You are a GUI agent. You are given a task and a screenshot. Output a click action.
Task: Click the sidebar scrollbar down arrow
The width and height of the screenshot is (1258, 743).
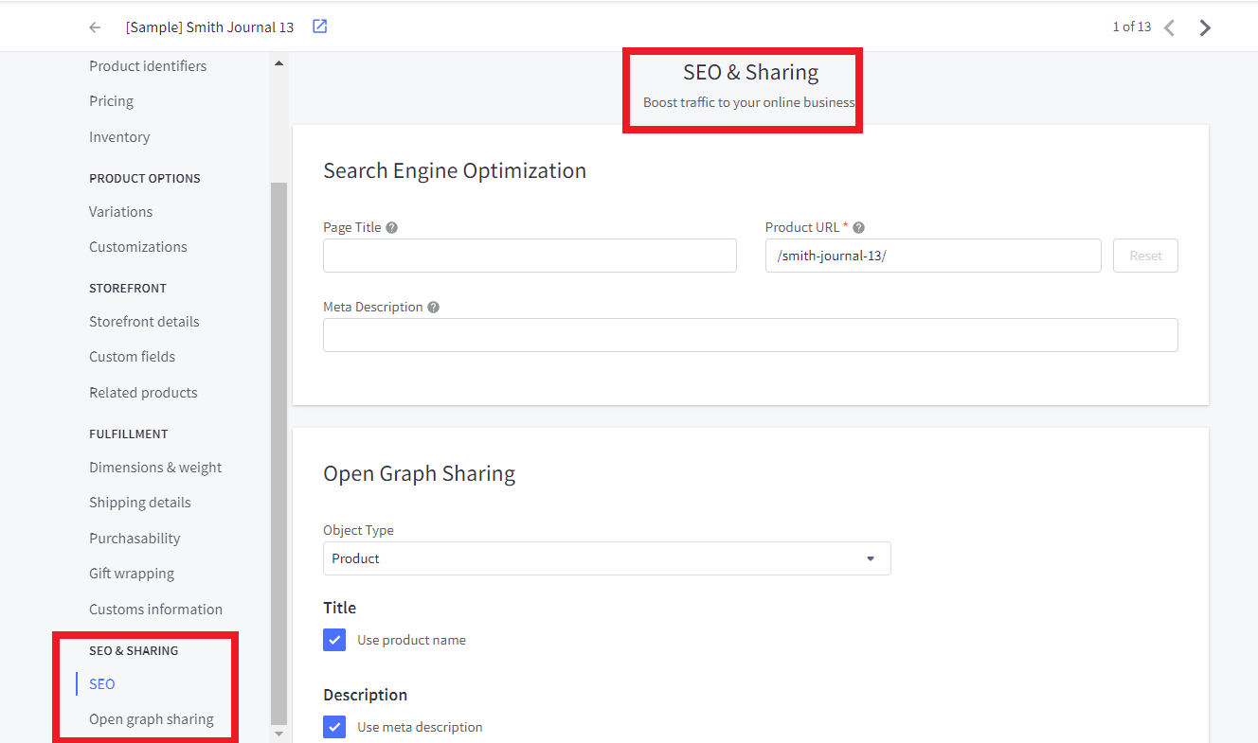(279, 734)
